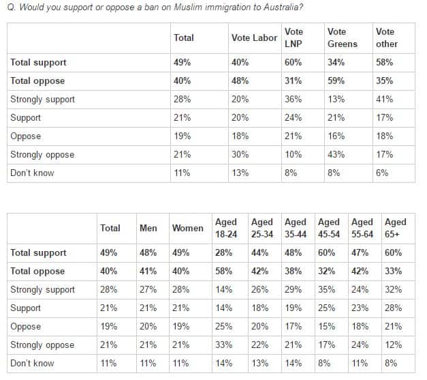Click the "Women" column header
427x380 pixels.
pyautogui.click(x=187, y=228)
